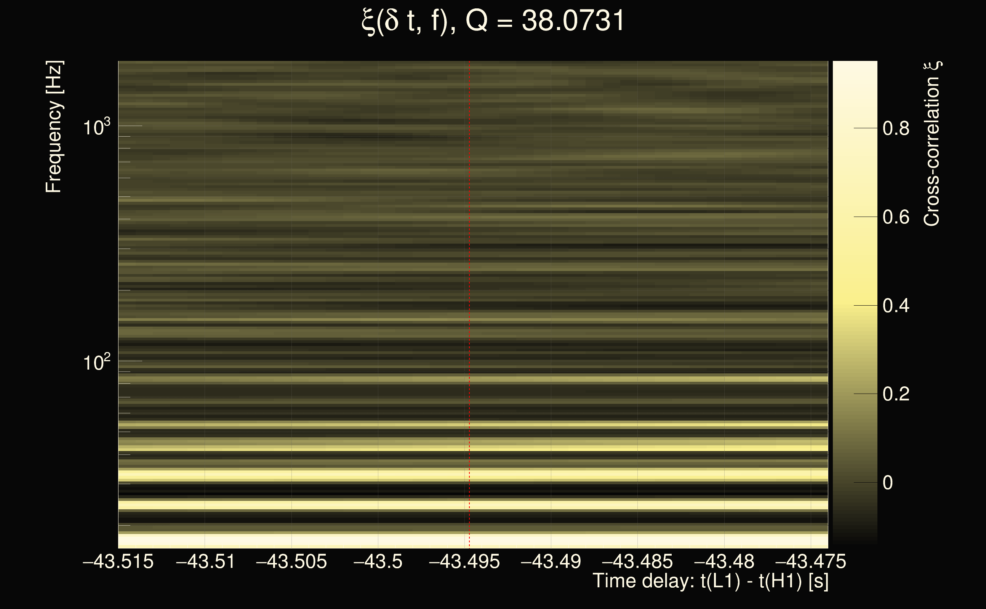Click the 0.4 tick label on the colorbar
The width and height of the screenshot is (986, 609).
coord(896,306)
